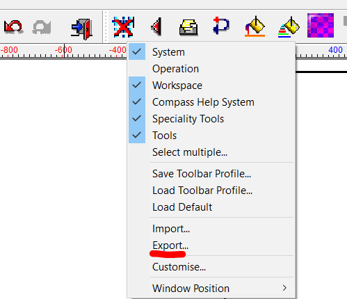The width and height of the screenshot is (347, 299).
Task: Click the red X delete-selection icon
Action: [123, 27]
